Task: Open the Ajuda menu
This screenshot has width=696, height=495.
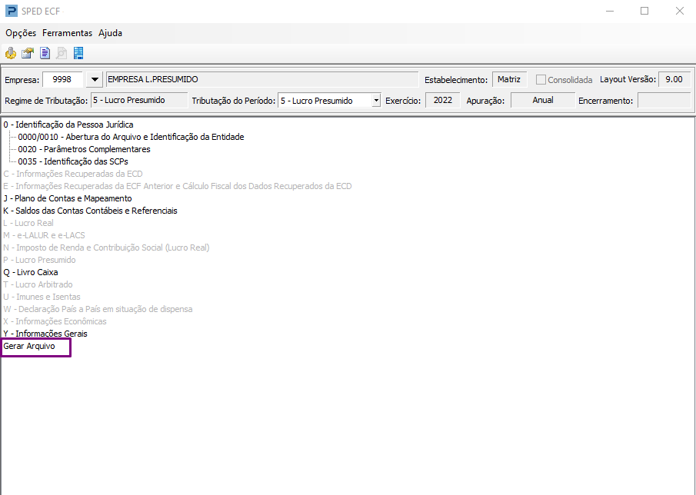Action: point(110,33)
